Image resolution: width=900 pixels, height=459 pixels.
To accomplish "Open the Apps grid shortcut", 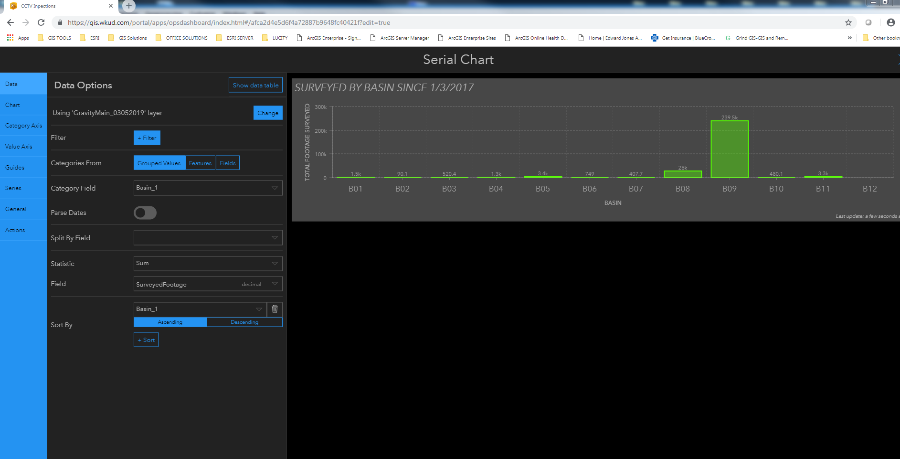I will coord(18,38).
